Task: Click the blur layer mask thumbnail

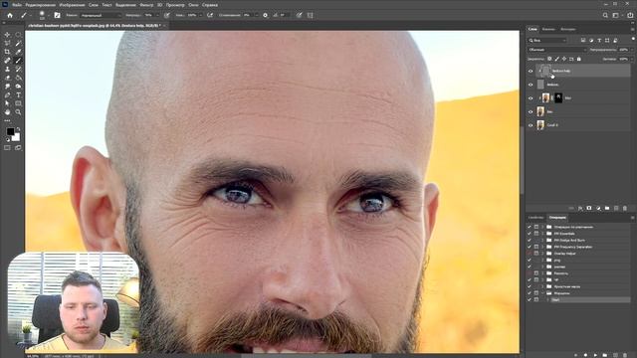Action: (x=558, y=97)
